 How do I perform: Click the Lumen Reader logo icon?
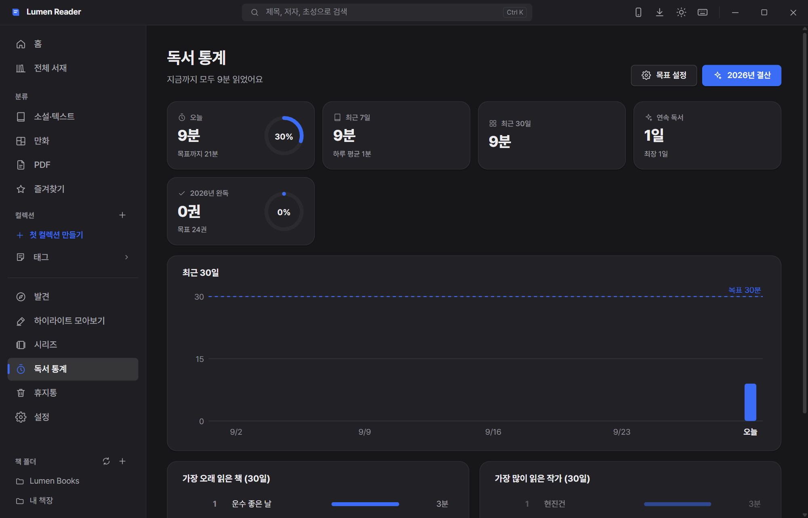pos(16,12)
